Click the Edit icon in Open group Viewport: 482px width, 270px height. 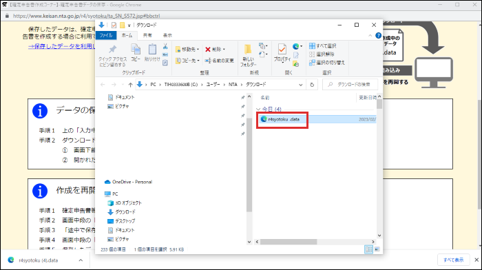tap(296, 55)
